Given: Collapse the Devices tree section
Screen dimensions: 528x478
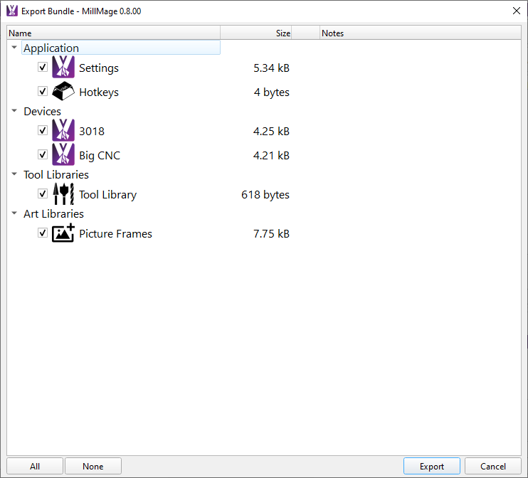Looking at the screenshot, I should [14, 111].
